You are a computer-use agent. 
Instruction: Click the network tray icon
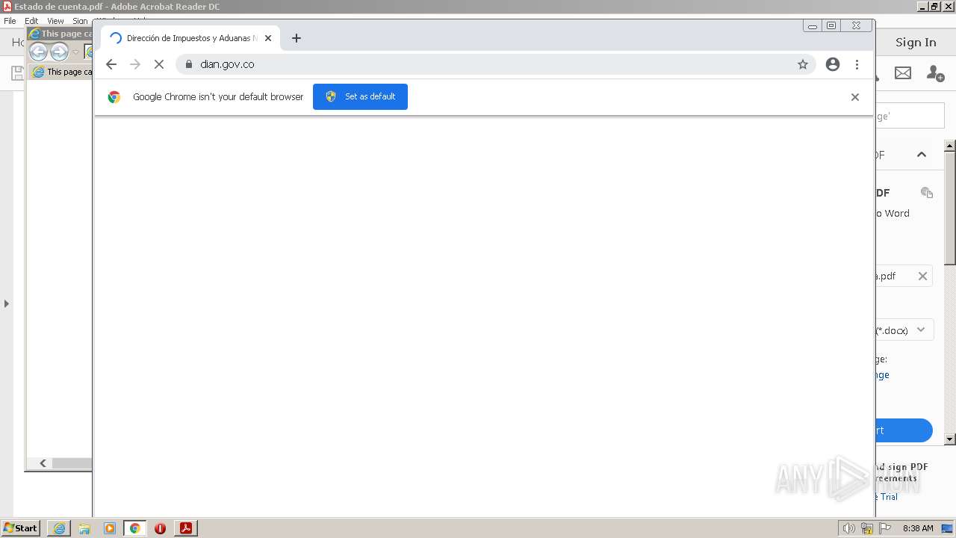867,528
